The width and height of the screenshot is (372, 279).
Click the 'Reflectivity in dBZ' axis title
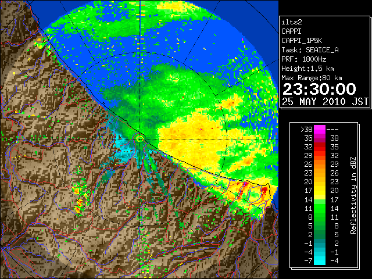(353, 195)
